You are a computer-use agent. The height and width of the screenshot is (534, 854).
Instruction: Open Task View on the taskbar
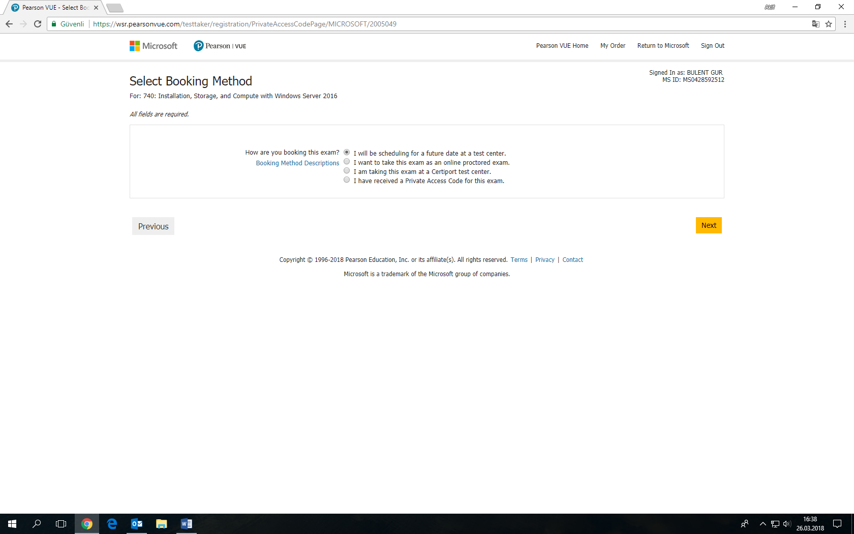pos(61,524)
